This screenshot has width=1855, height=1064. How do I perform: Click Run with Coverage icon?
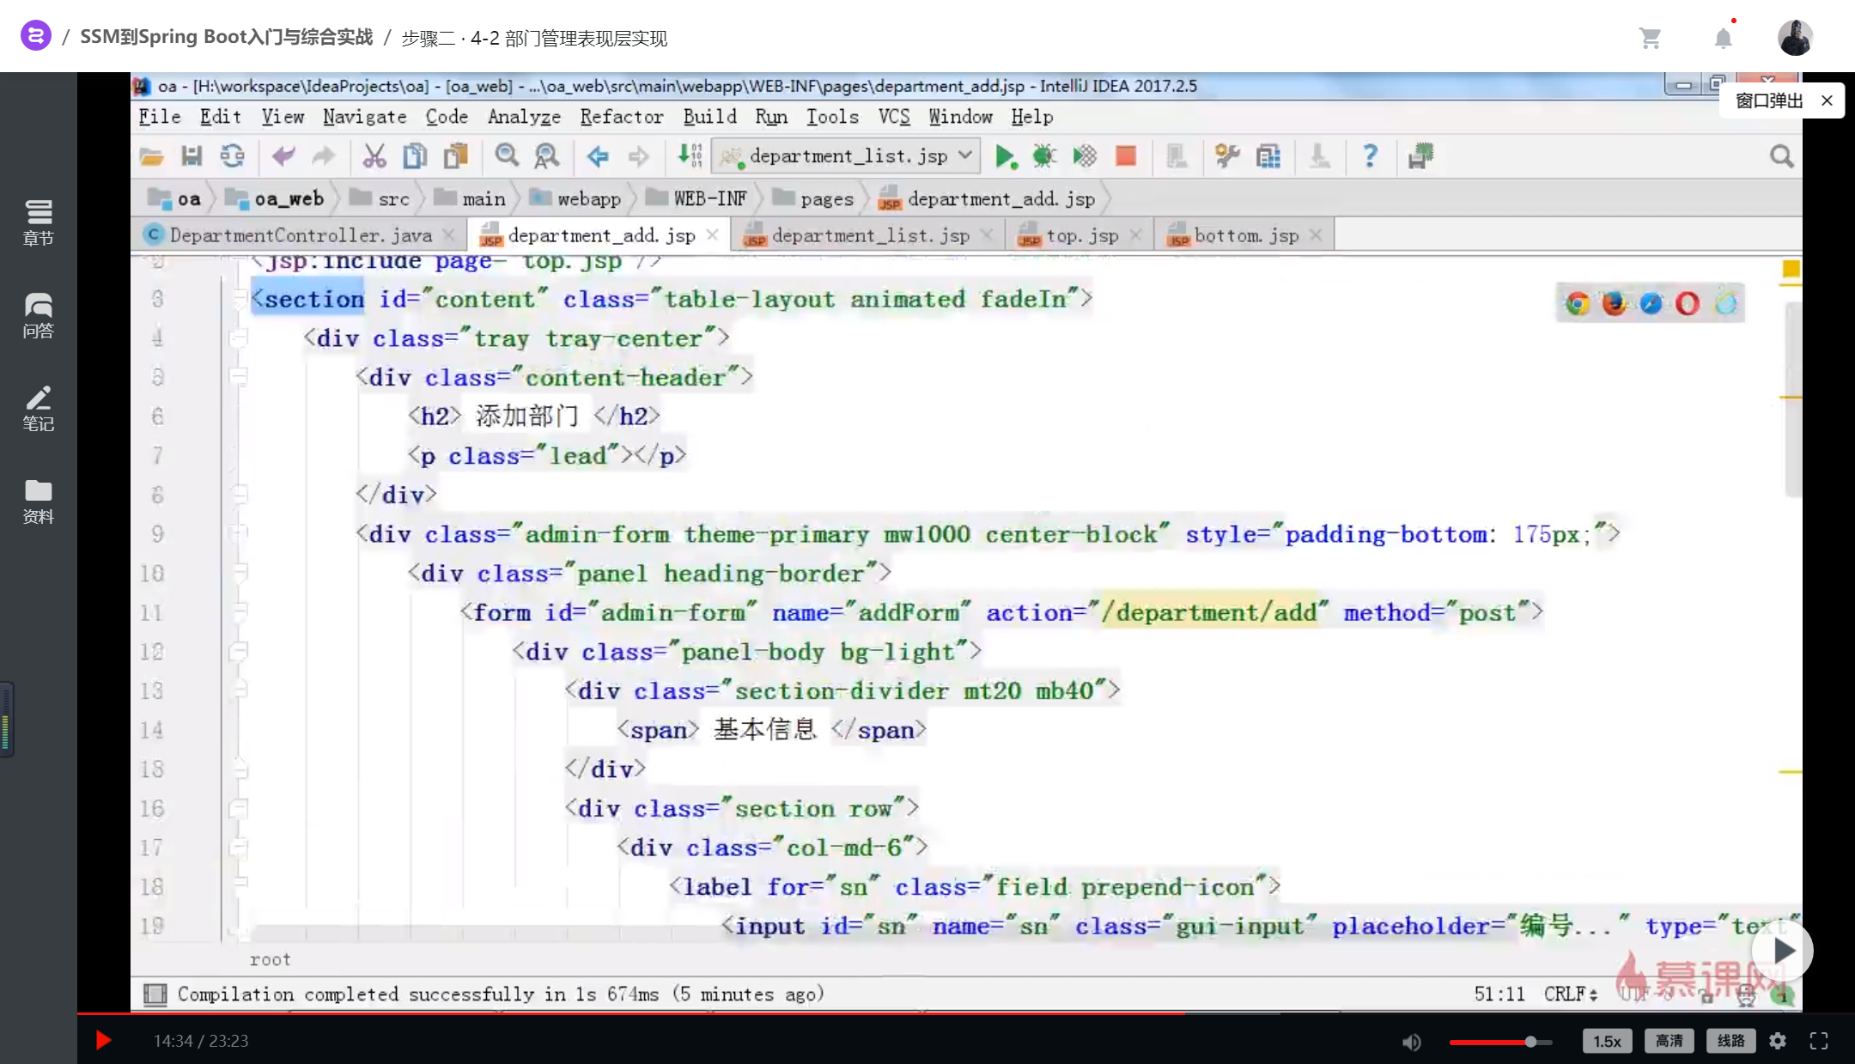tap(1085, 156)
